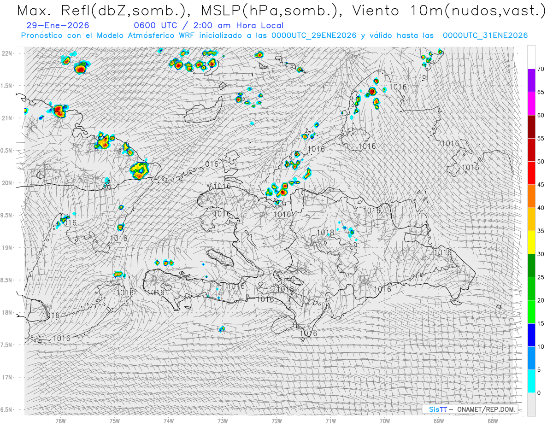553x427 pixels.
Task: Click the "74W" longitude label
Action: pos(169,421)
